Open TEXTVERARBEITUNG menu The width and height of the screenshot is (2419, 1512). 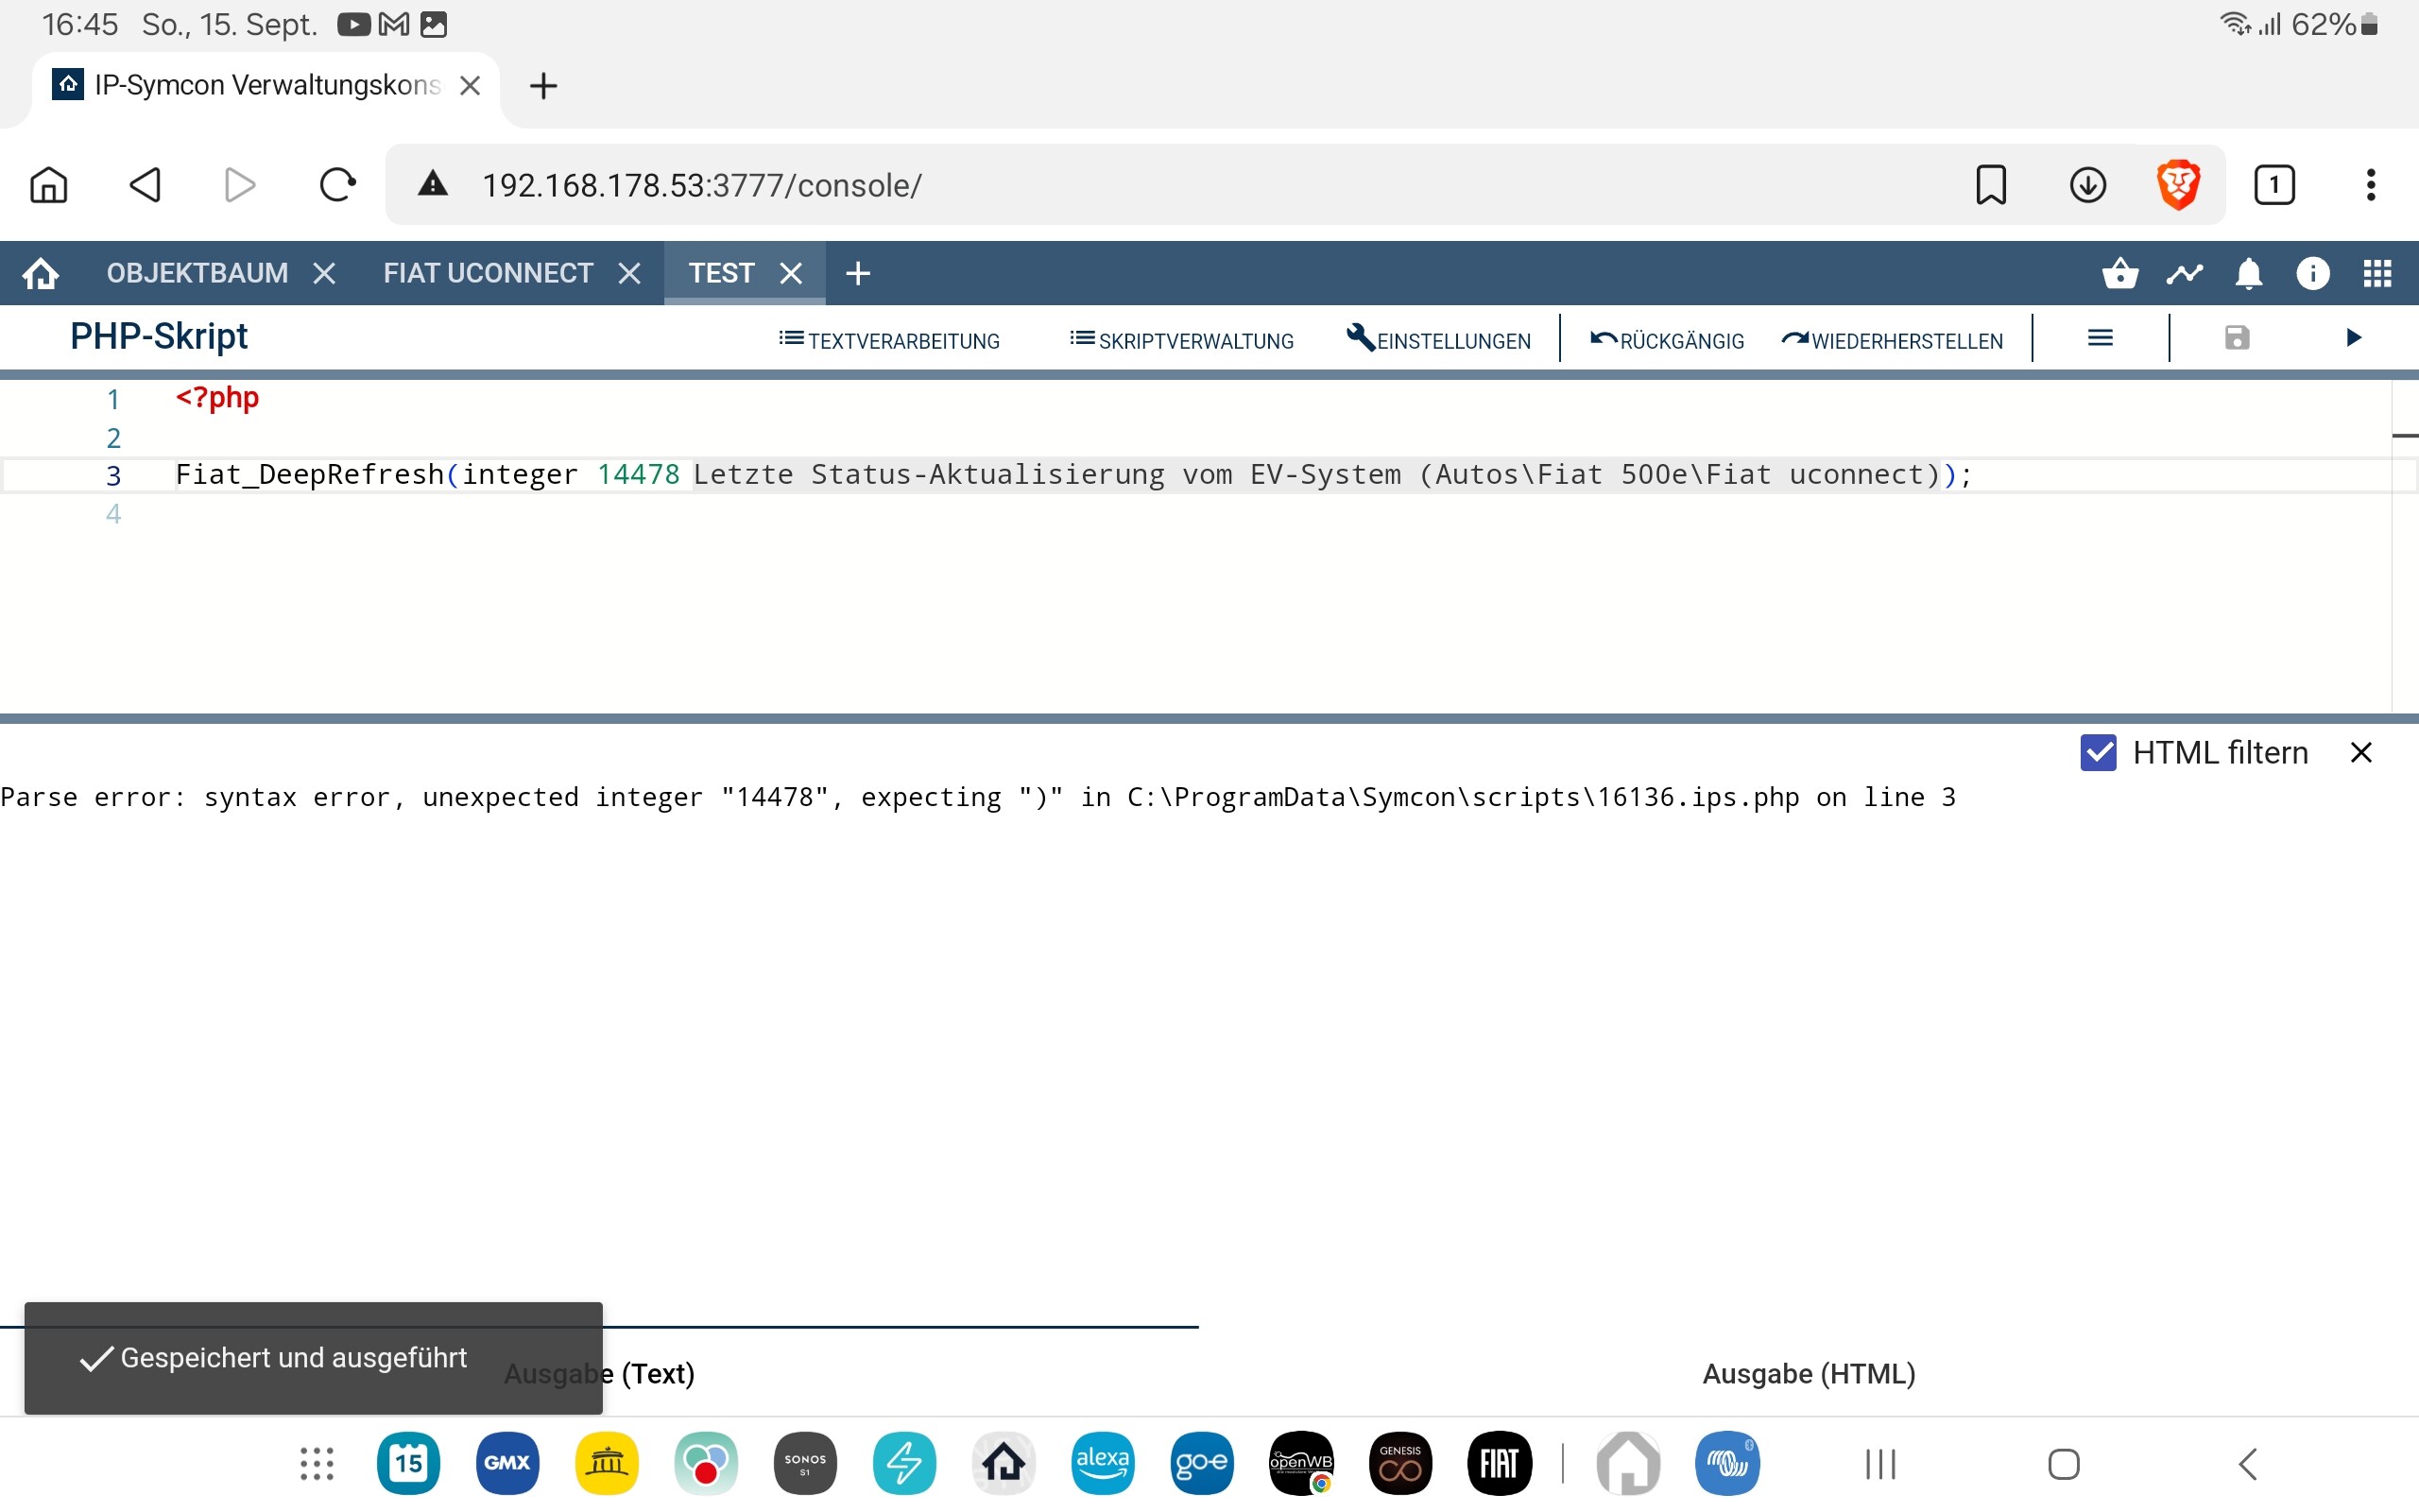(x=888, y=340)
